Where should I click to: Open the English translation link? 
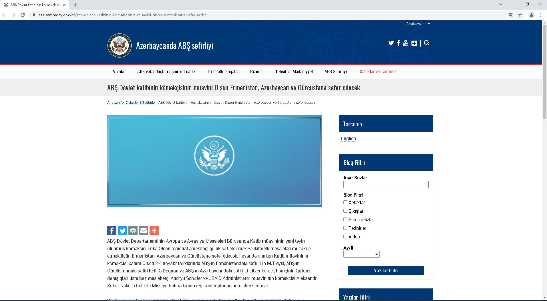pos(348,138)
